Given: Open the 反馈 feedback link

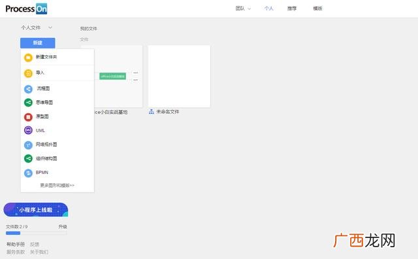Looking at the screenshot, I should 35,245.
